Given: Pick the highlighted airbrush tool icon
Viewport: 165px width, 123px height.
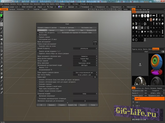Looking at the screenshot, I should click(x=2, y=24).
